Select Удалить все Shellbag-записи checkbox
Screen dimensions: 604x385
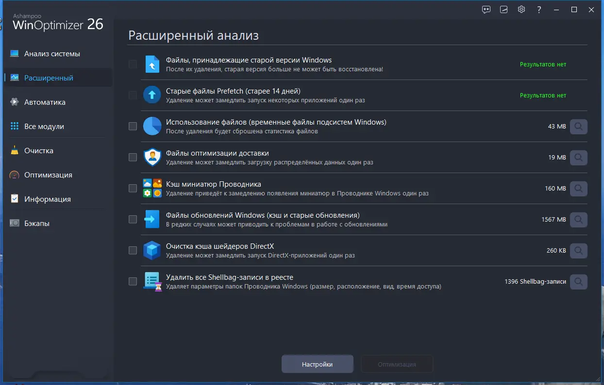tap(133, 281)
